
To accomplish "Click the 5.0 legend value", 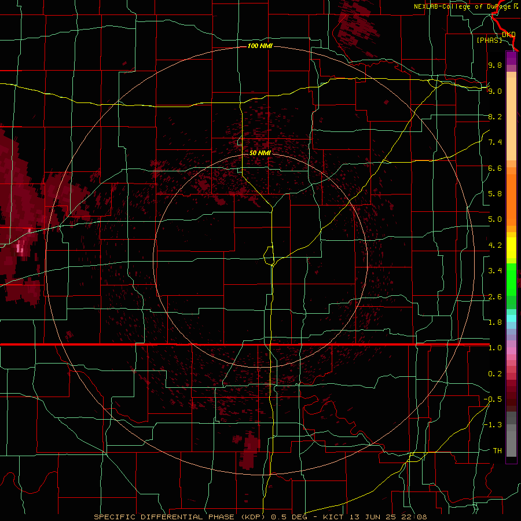I will [x=495, y=219].
